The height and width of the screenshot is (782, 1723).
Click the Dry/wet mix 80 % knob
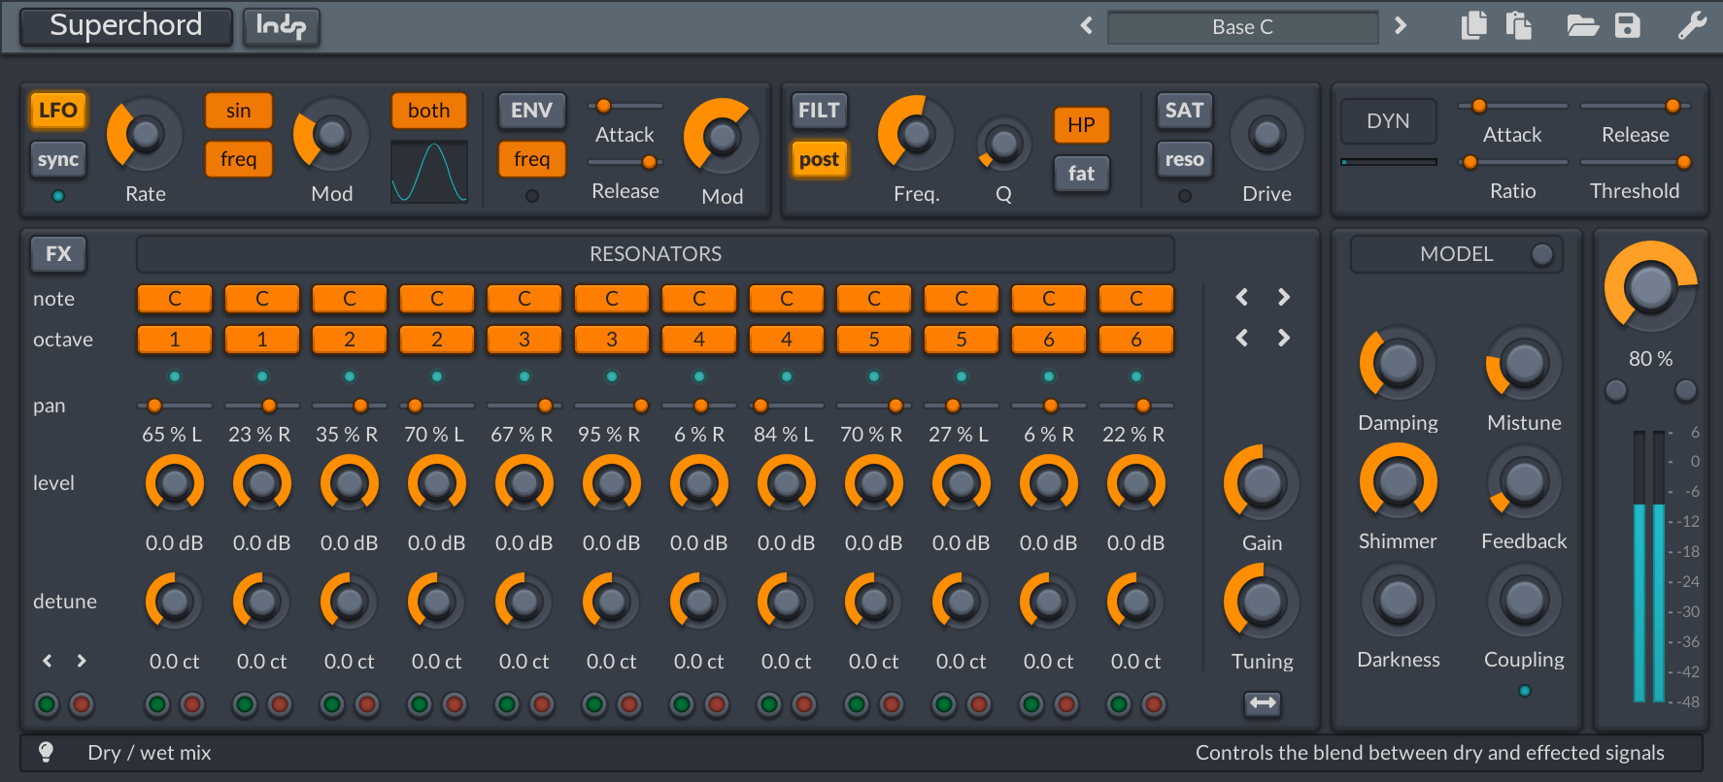point(1650,287)
